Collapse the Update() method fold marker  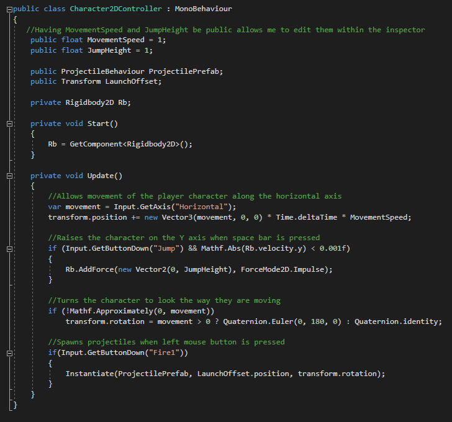point(9,176)
